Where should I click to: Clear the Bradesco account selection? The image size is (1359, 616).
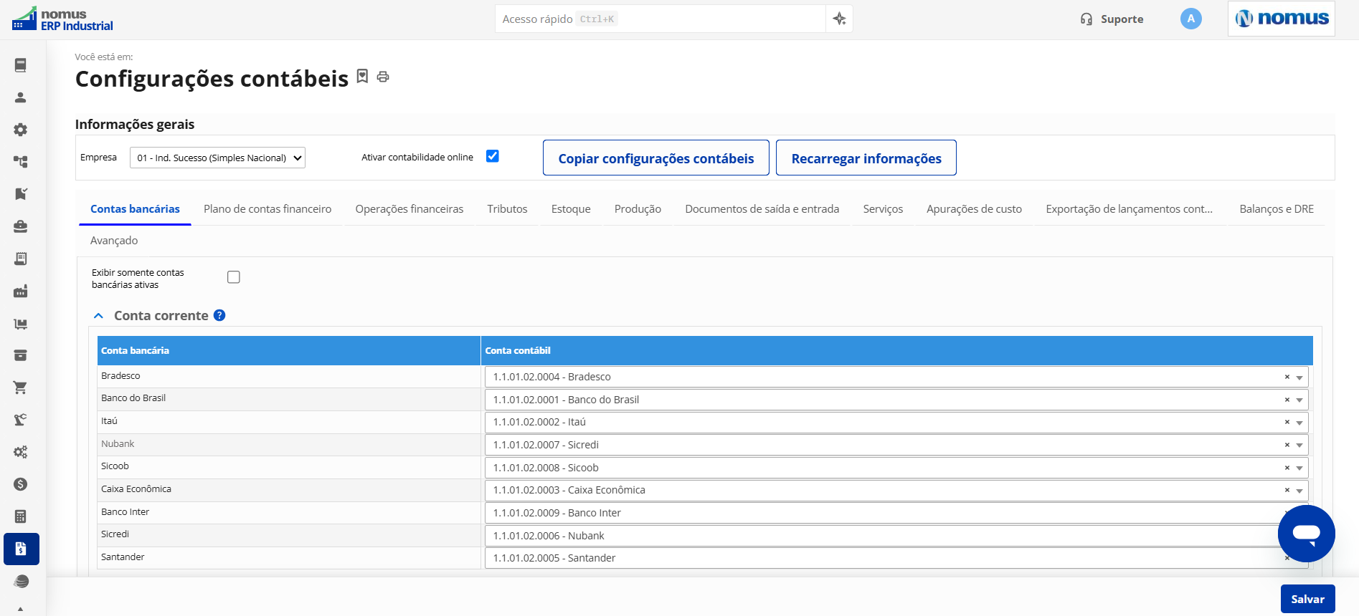point(1287,377)
